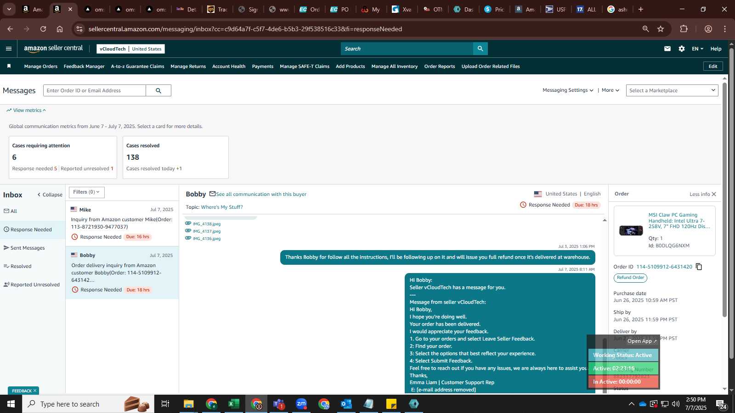Open File Explorer from the taskbar
This screenshot has width=735, height=413.
coord(189,404)
